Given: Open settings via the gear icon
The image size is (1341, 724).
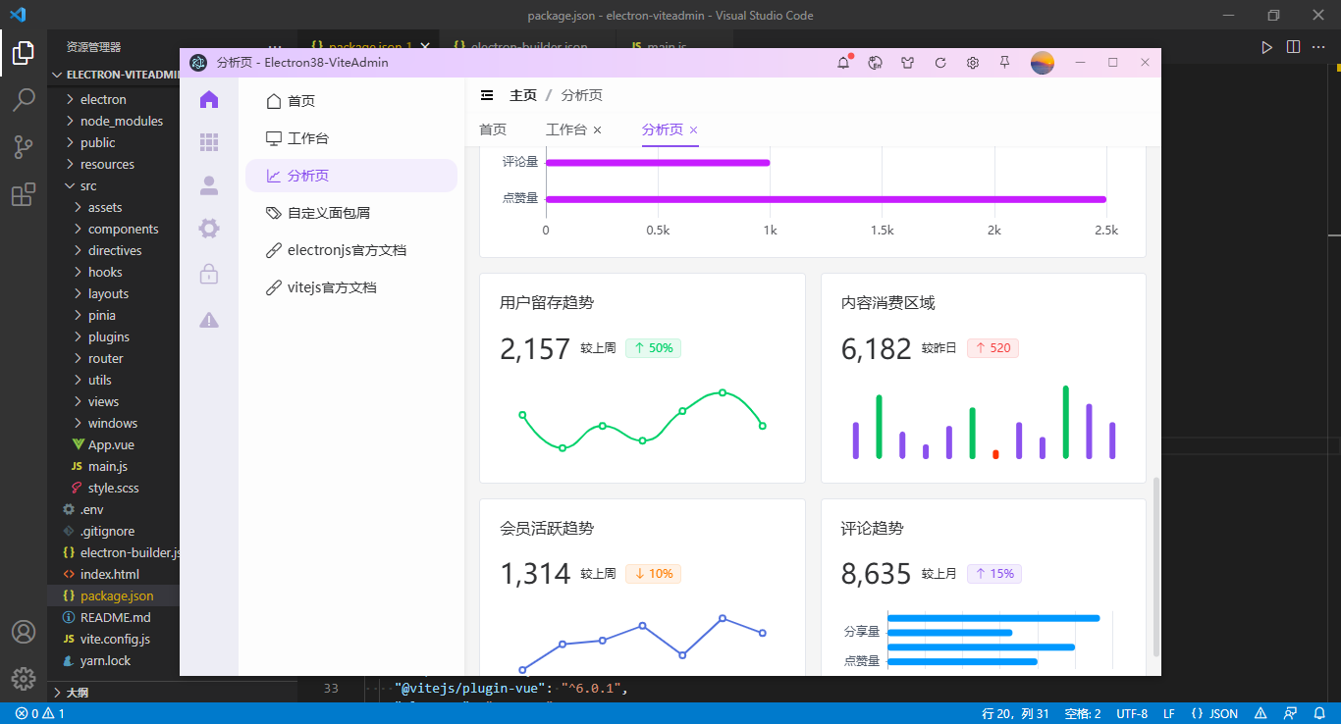Looking at the screenshot, I should (972, 62).
